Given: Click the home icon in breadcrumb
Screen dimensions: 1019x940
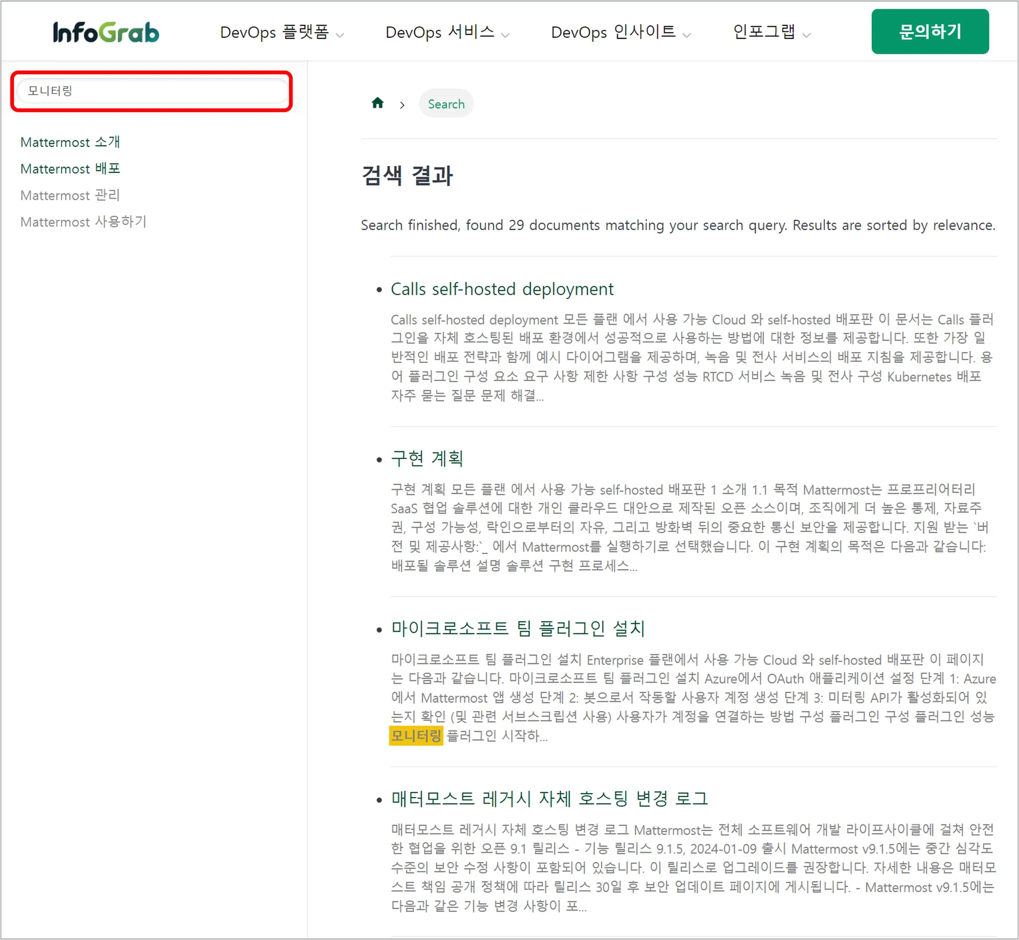Looking at the screenshot, I should tap(377, 103).
